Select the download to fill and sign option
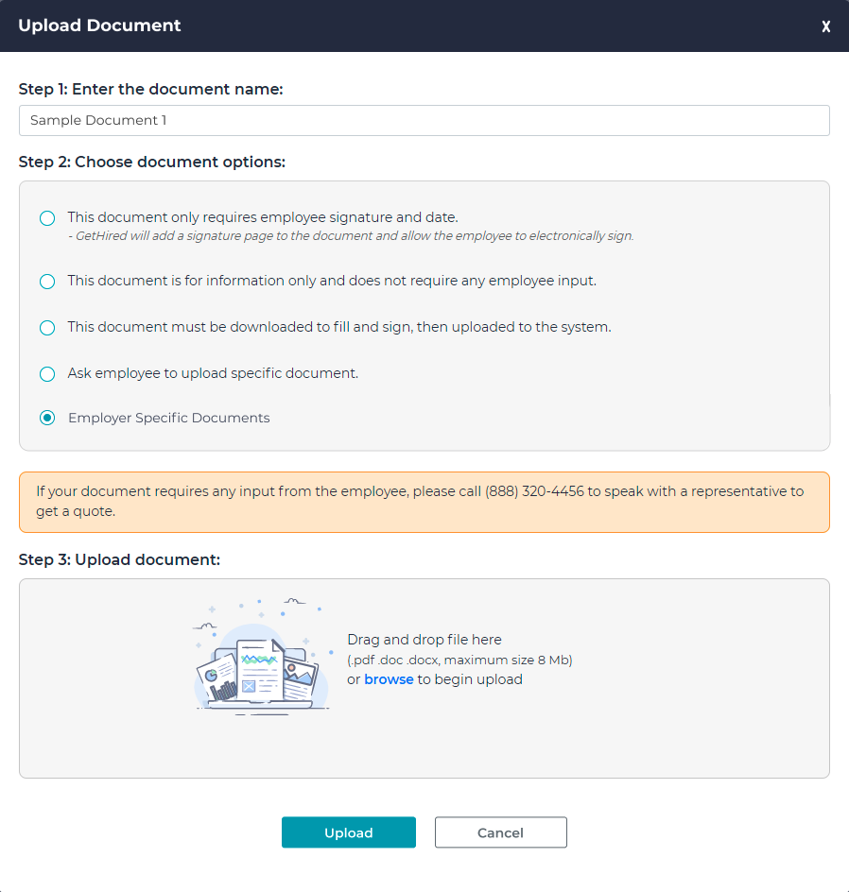The image size is (849, 892). pyautogui.click(x=47, y=327)
